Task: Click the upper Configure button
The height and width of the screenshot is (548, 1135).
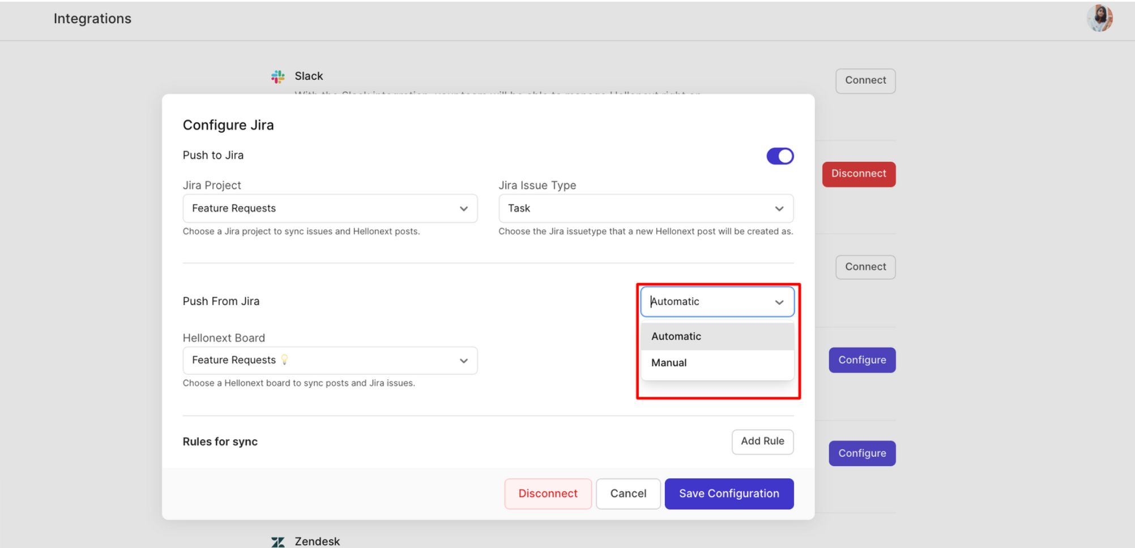Action: click(861, 359)
